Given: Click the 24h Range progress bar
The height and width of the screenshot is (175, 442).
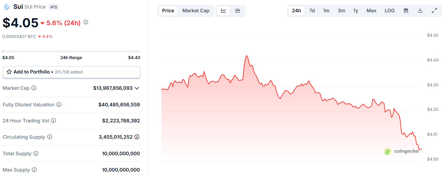Looking at the screenshot, I should (x=71, y=51).
